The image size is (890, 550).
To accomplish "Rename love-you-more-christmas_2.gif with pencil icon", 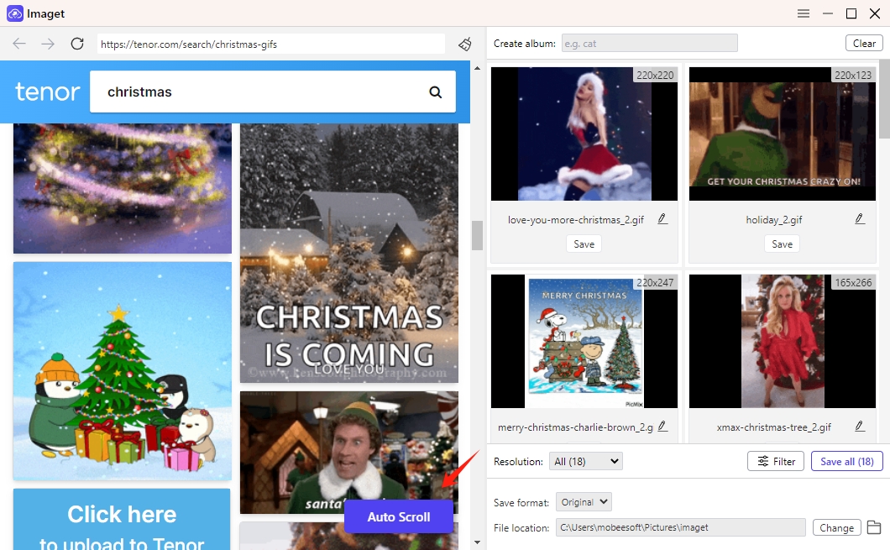I will coord(662,219).
